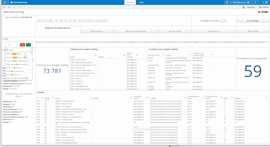Search Selskap column in Selskap som mangler table
This screenshot has width=270, height=147.
(124, 55)
